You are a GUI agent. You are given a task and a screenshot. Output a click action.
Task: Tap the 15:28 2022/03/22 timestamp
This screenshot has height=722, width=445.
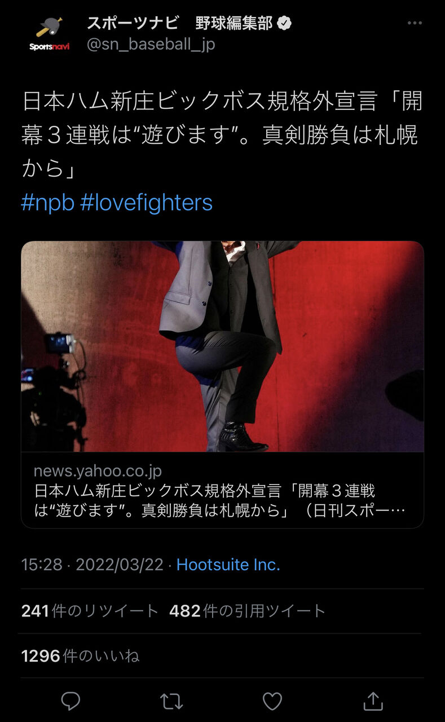point(92,565)
